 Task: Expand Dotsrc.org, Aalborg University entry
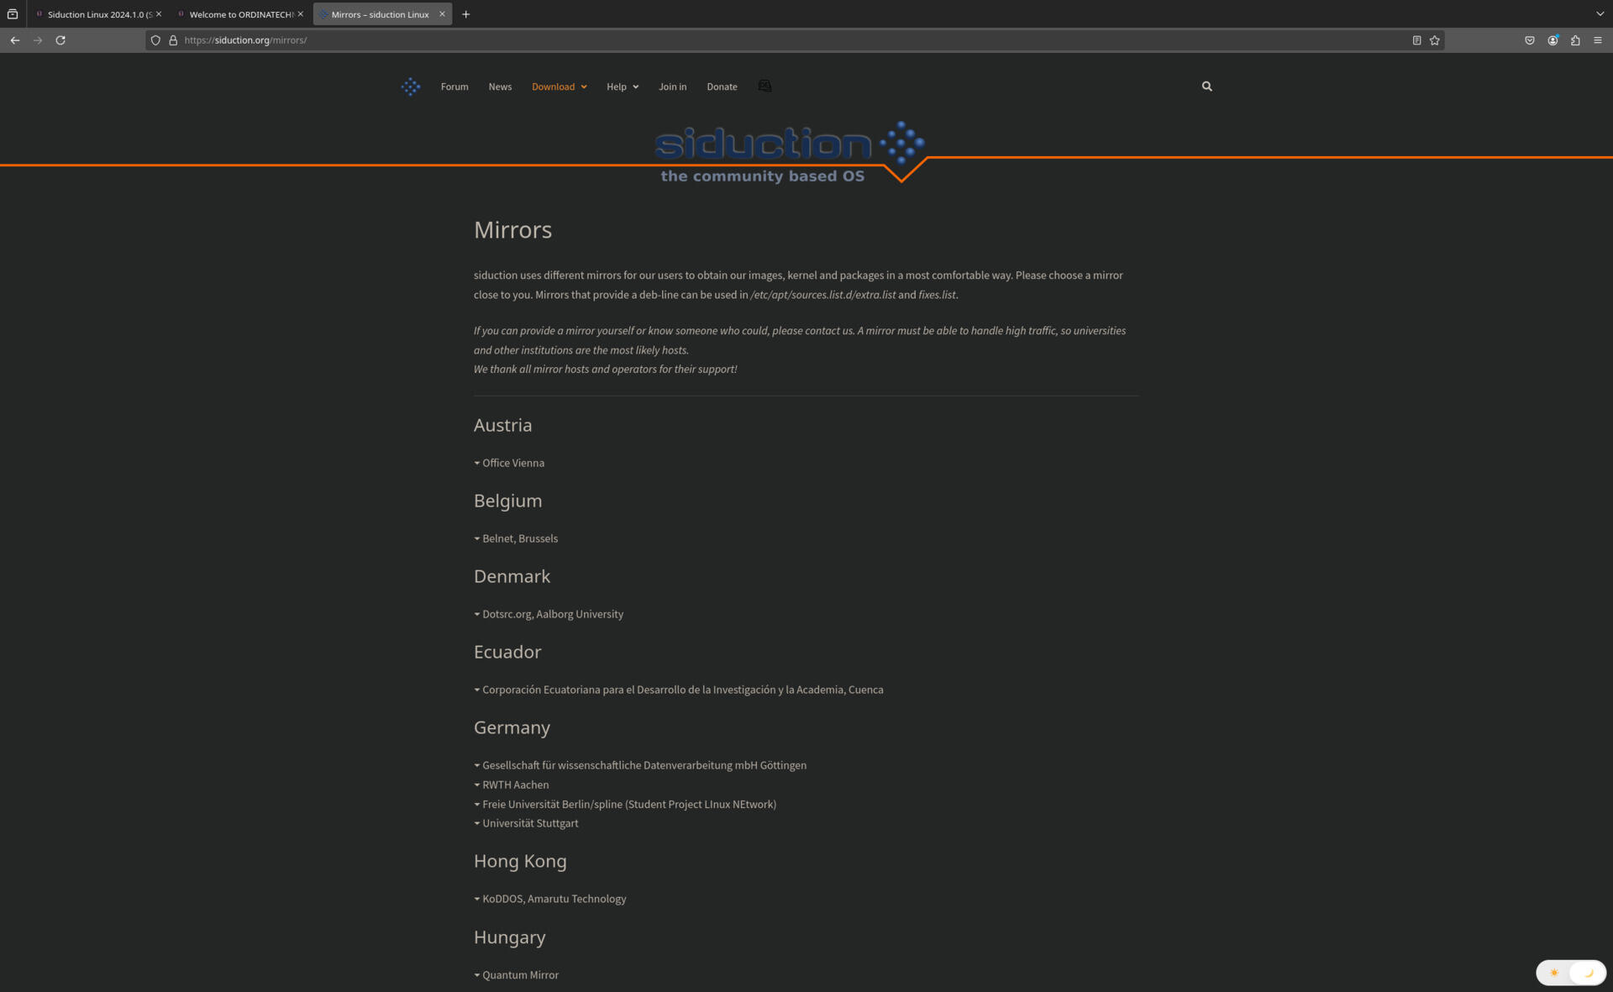(549, 614)
